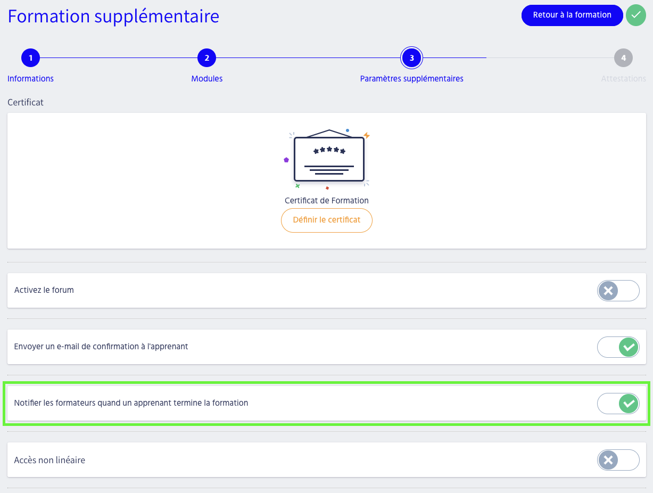
Task: Click step 4 circle in the stepper
Action: coord(623,58)
